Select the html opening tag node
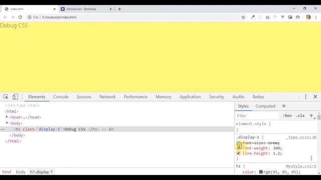This screenshot has height=180, width=321. (12, 111)
